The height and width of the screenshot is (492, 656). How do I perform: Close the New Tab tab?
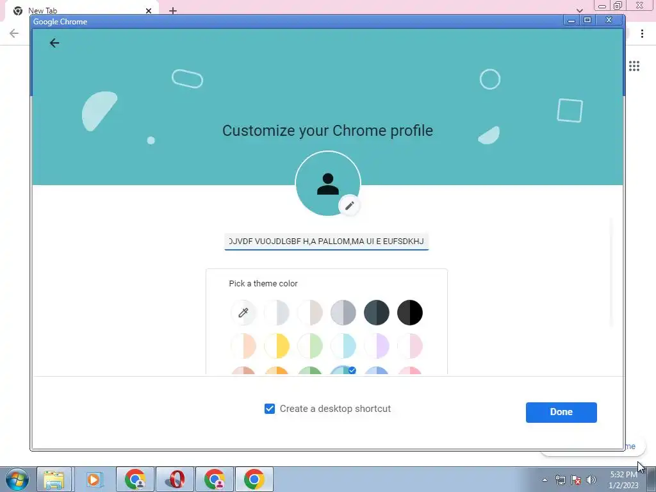149,10
